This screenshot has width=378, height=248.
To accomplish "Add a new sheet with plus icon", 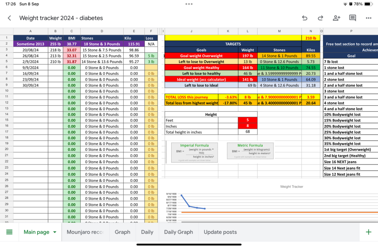I will (x=368, y=232).
